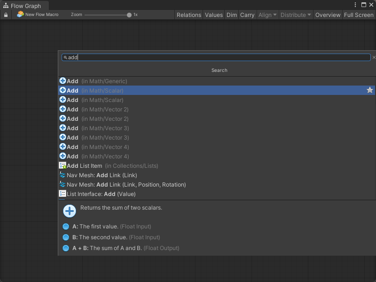Screen dimensions: 376x282
Task: Toggle the Carry option
Action: click(247, 15)
